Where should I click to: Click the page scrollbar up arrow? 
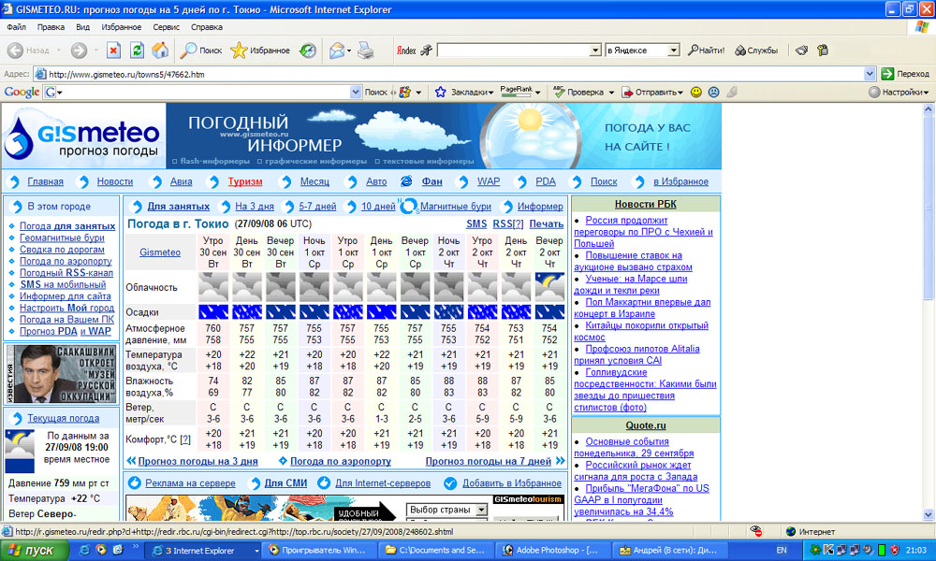pyautogui.click(x=929, y=109)
